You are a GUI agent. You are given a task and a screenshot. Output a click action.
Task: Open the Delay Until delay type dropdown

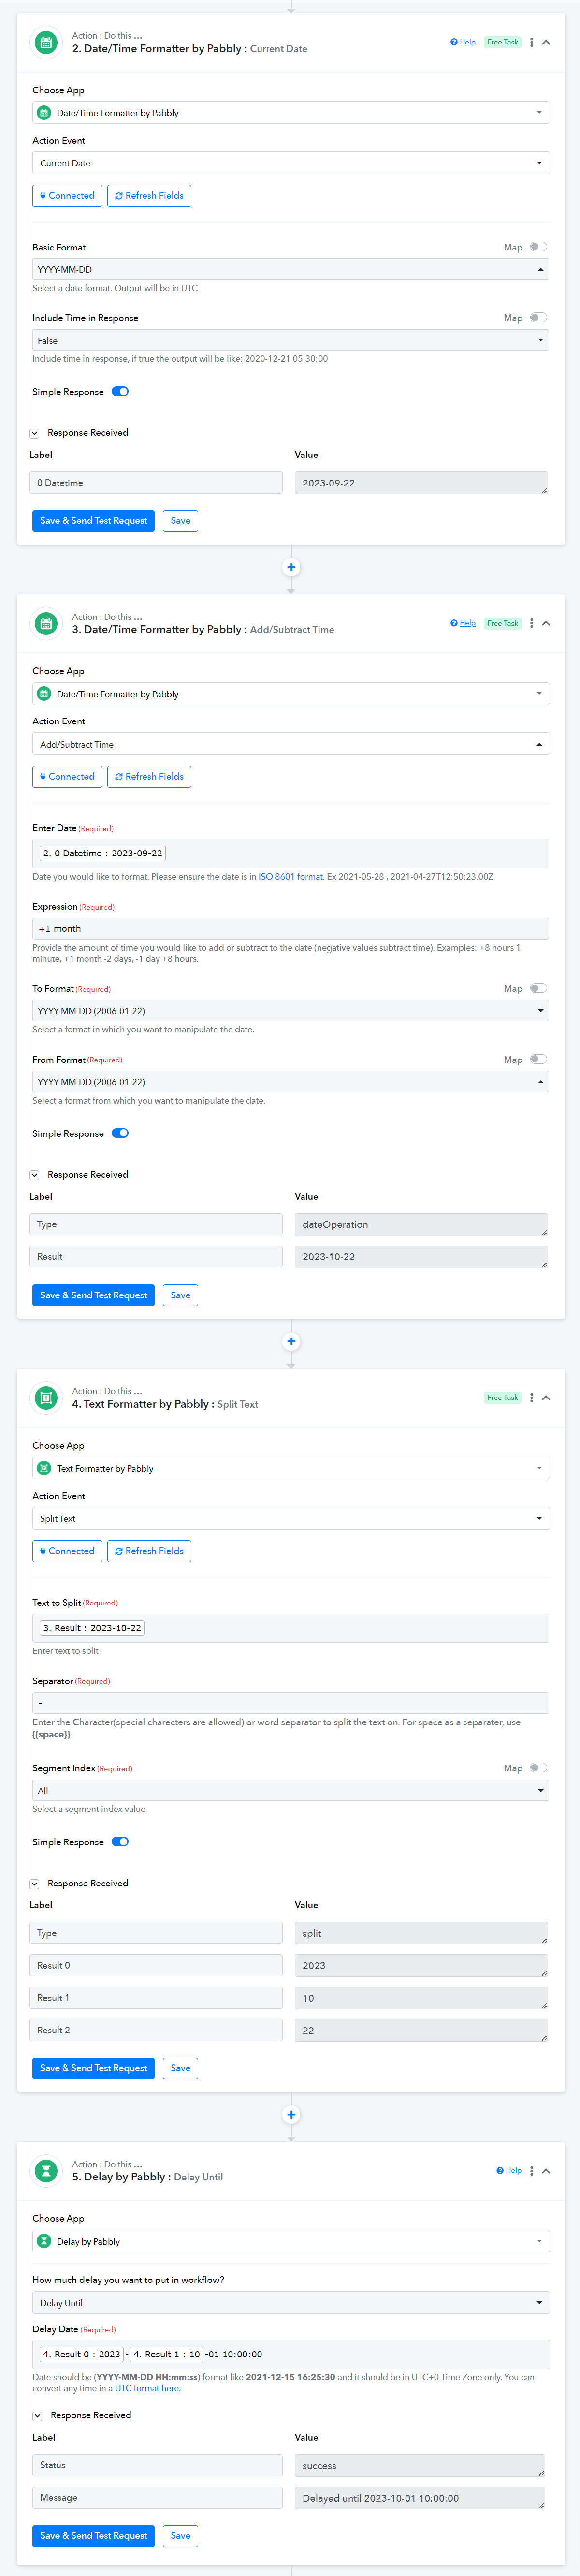click(x=291, y=2303)
